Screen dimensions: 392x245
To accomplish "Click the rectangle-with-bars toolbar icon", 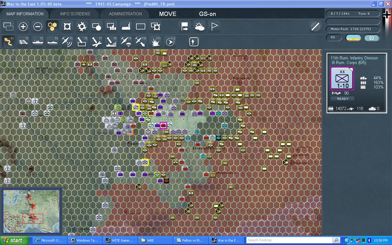I will pyautogui.click(x=111, y=26).
